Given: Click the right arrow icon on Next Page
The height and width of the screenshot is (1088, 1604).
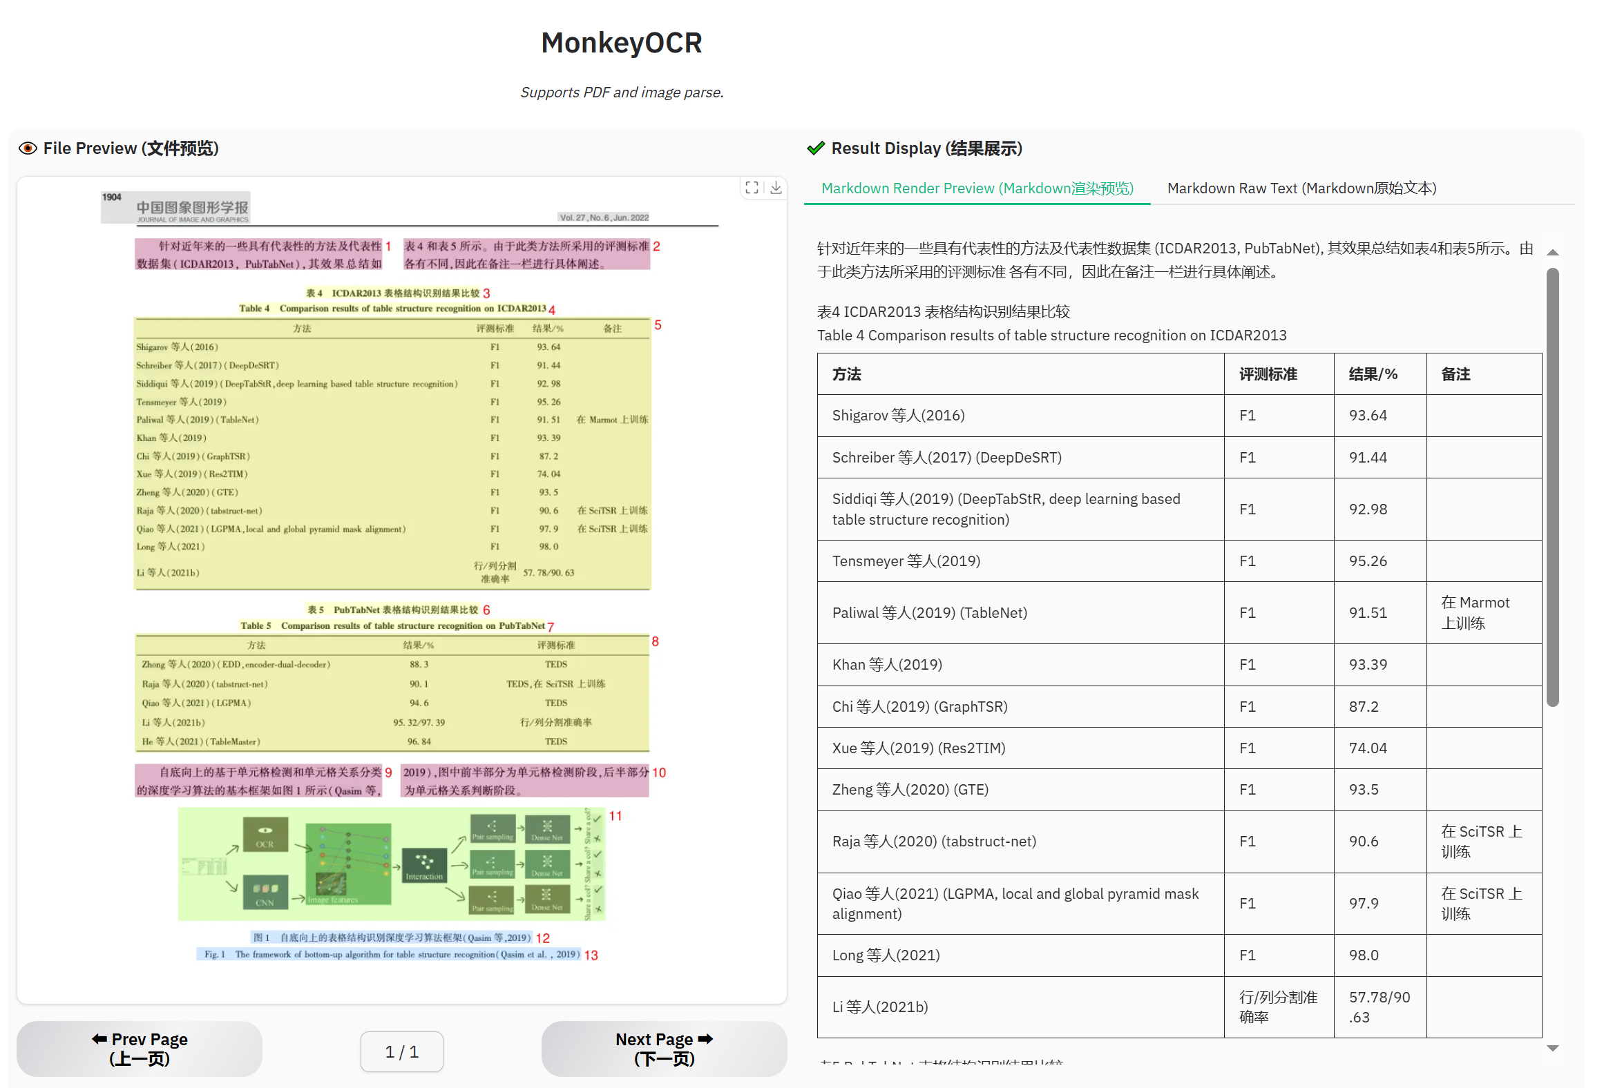Looking at the screenshot, I should pyautogui.click(x=706, y=1039).
